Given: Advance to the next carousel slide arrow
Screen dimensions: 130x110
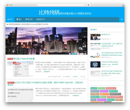Looking at the screenshot, I should point(84,42).
